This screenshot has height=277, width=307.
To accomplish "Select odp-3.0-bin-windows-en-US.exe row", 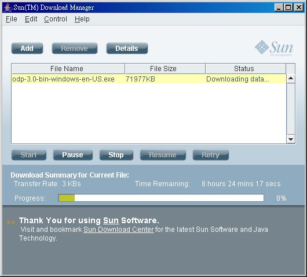I will point(149,79).
